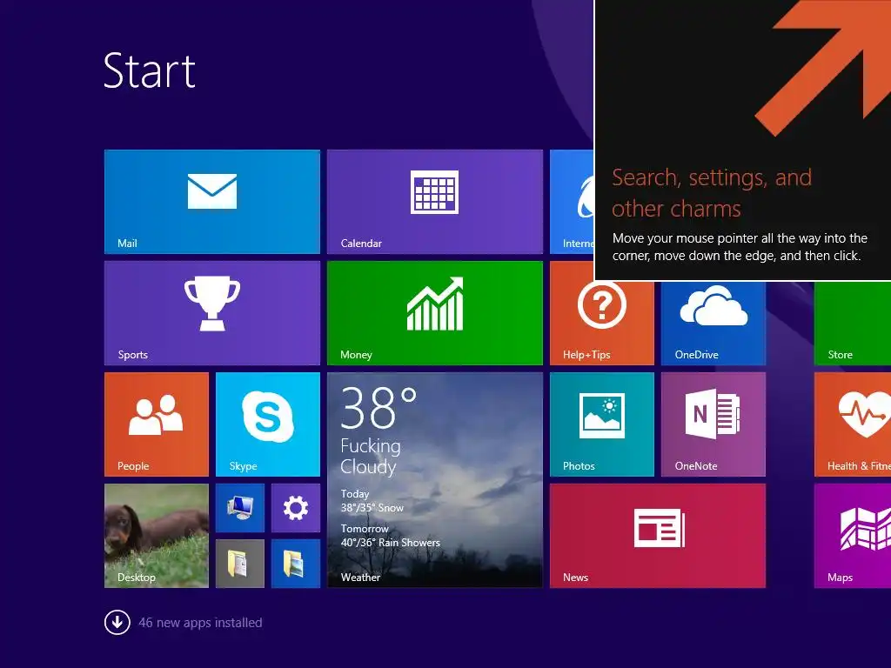Open the PC settings gear tile
This screenshot has height=668, width=891.
click(296, 508)
